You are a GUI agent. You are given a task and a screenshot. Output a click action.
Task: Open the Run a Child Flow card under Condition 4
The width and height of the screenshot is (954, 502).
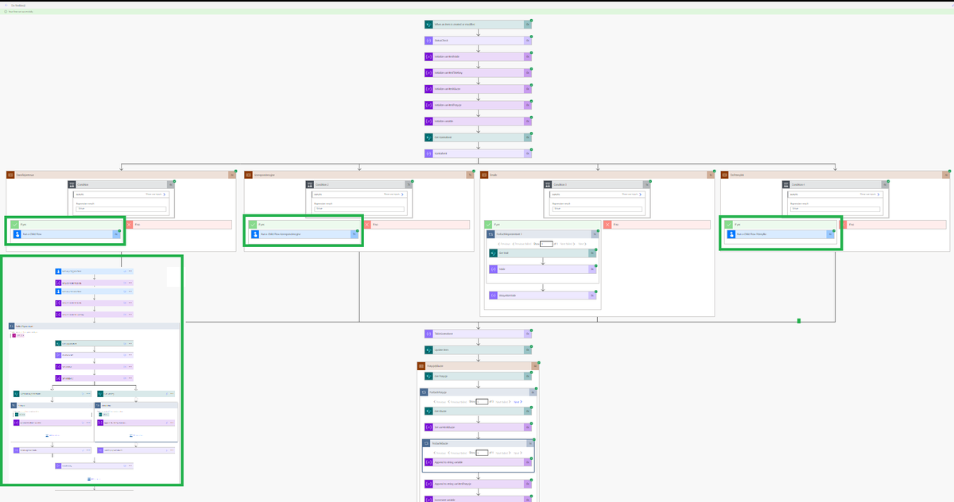pyautogui.click(x=781, y=234)
